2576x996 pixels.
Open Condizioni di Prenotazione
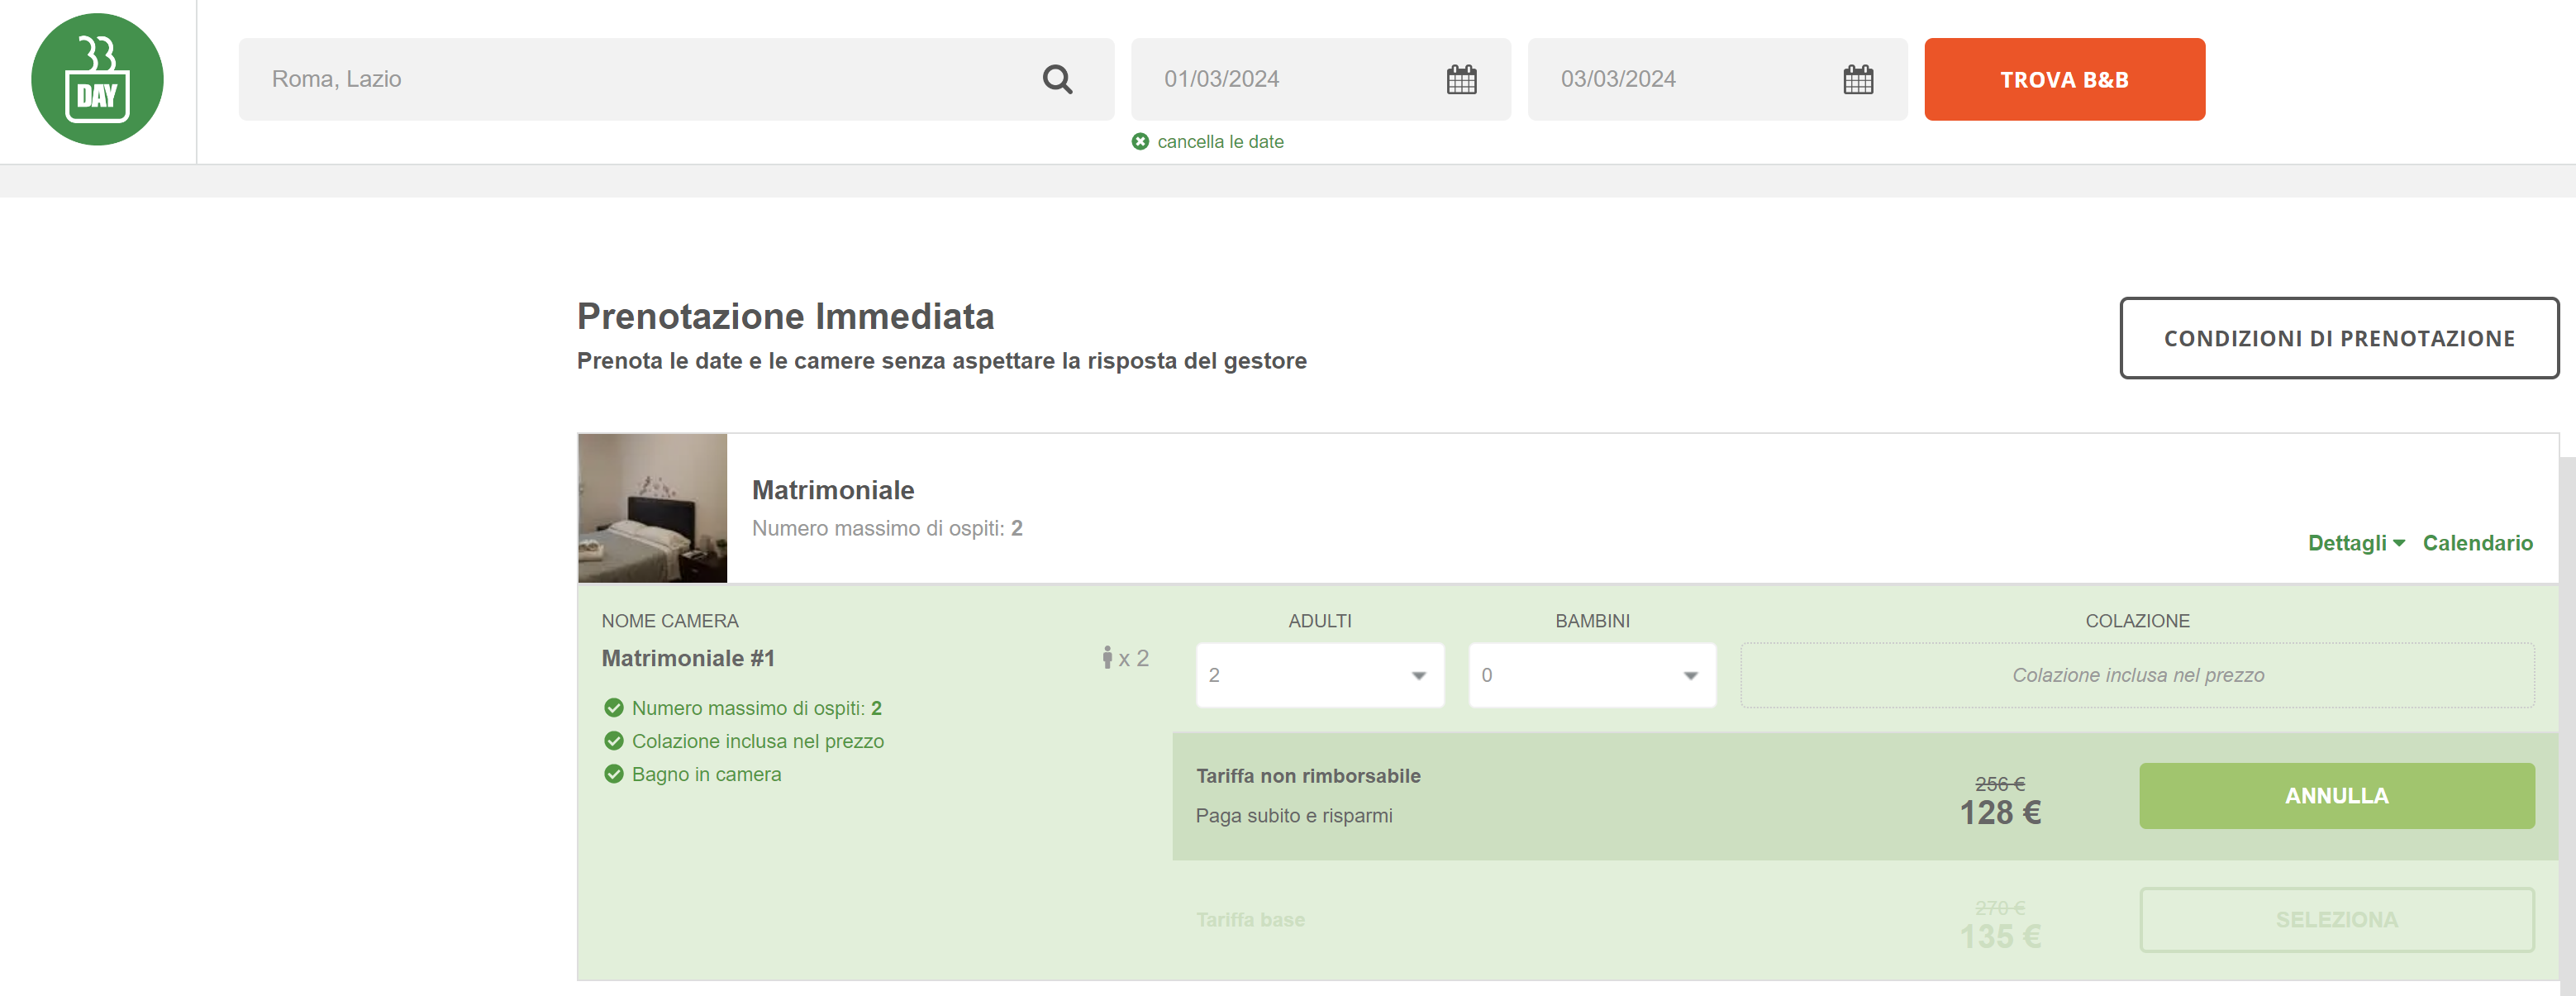(2338, 338)
